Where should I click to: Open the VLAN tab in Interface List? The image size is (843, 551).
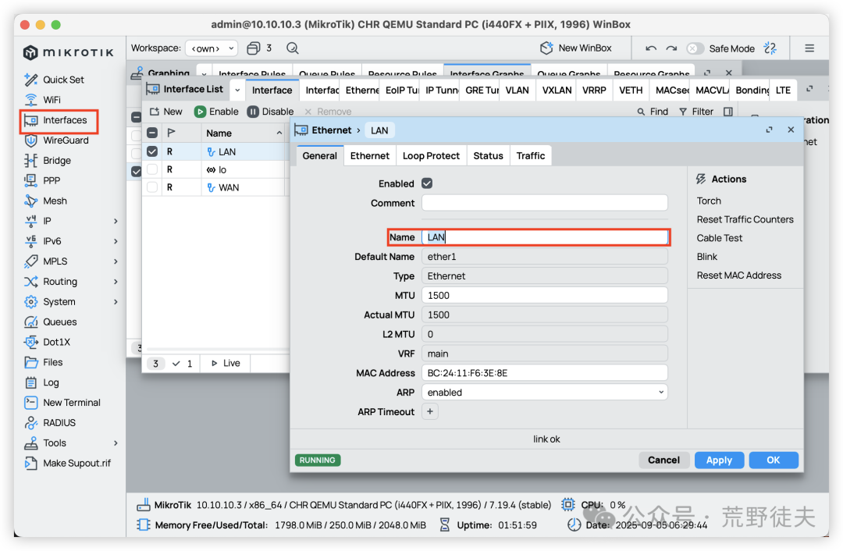(518, 91)
